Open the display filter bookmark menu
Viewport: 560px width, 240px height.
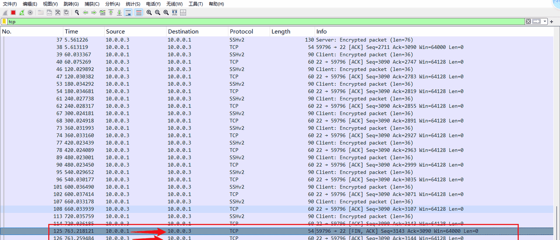(4, 21)
